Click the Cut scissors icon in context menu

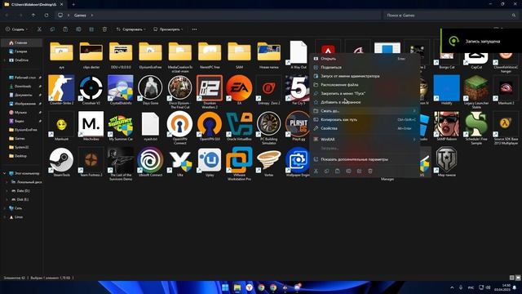coord(316,171)
